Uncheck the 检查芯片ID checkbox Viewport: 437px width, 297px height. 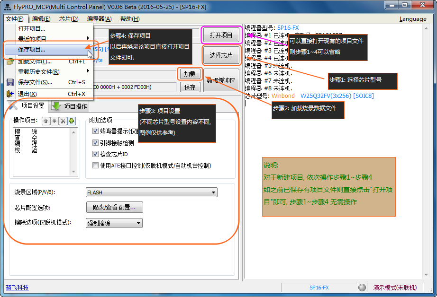(96, 154)
